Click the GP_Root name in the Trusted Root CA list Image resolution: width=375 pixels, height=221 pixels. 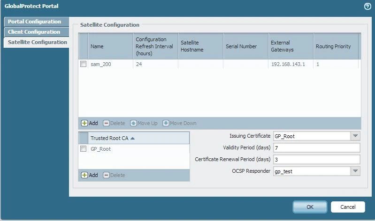coord(101,149)
